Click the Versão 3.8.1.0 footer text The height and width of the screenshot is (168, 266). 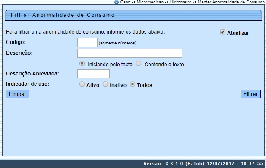(203, 164)
